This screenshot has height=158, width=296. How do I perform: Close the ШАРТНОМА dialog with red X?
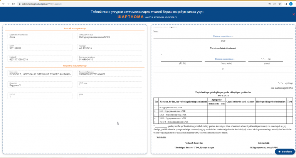[x=294, y=14]
